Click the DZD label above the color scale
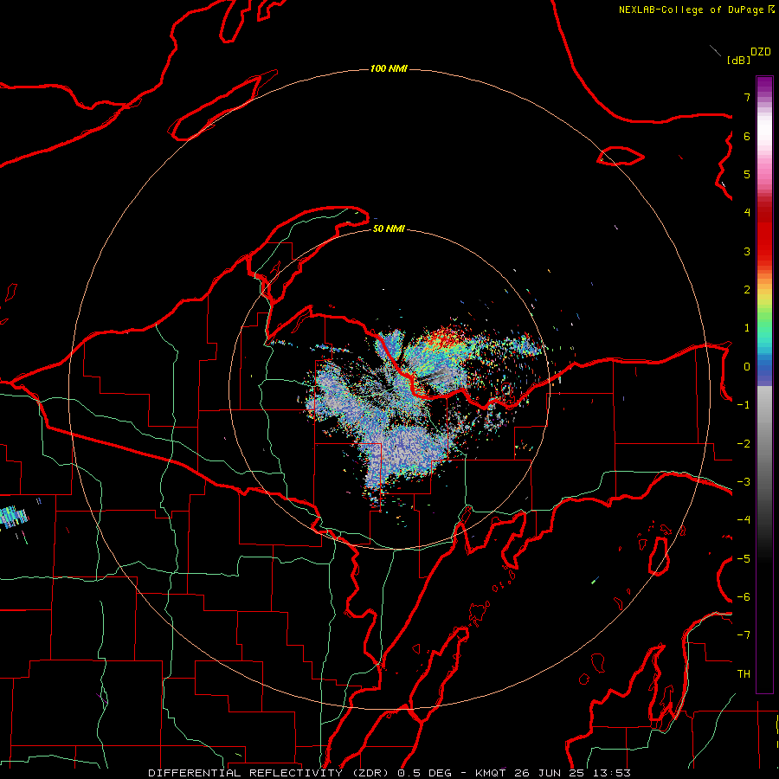The width and height of the screenshot is (779, 779). click(761, 52)
